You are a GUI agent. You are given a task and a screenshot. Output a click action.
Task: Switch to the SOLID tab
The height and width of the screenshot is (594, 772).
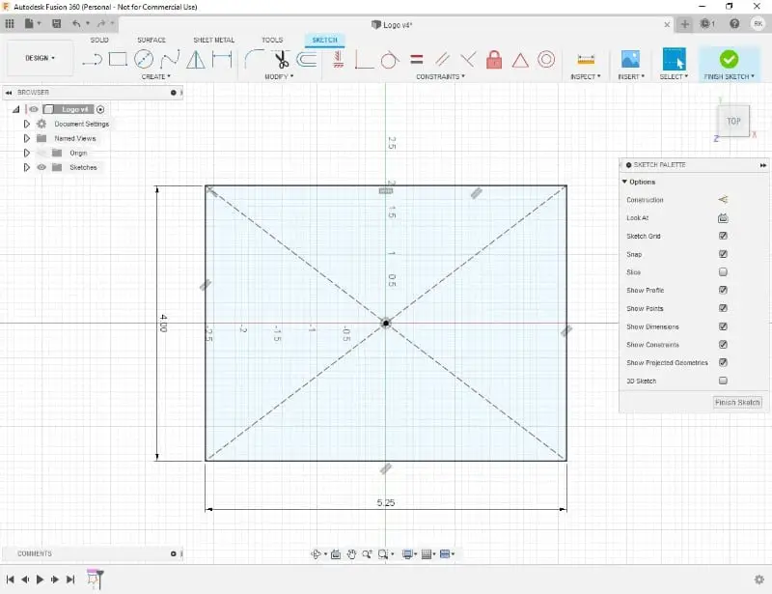point(99,40)
